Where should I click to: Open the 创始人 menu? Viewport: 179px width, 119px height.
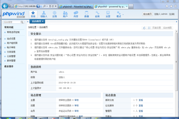click(44, 14)
